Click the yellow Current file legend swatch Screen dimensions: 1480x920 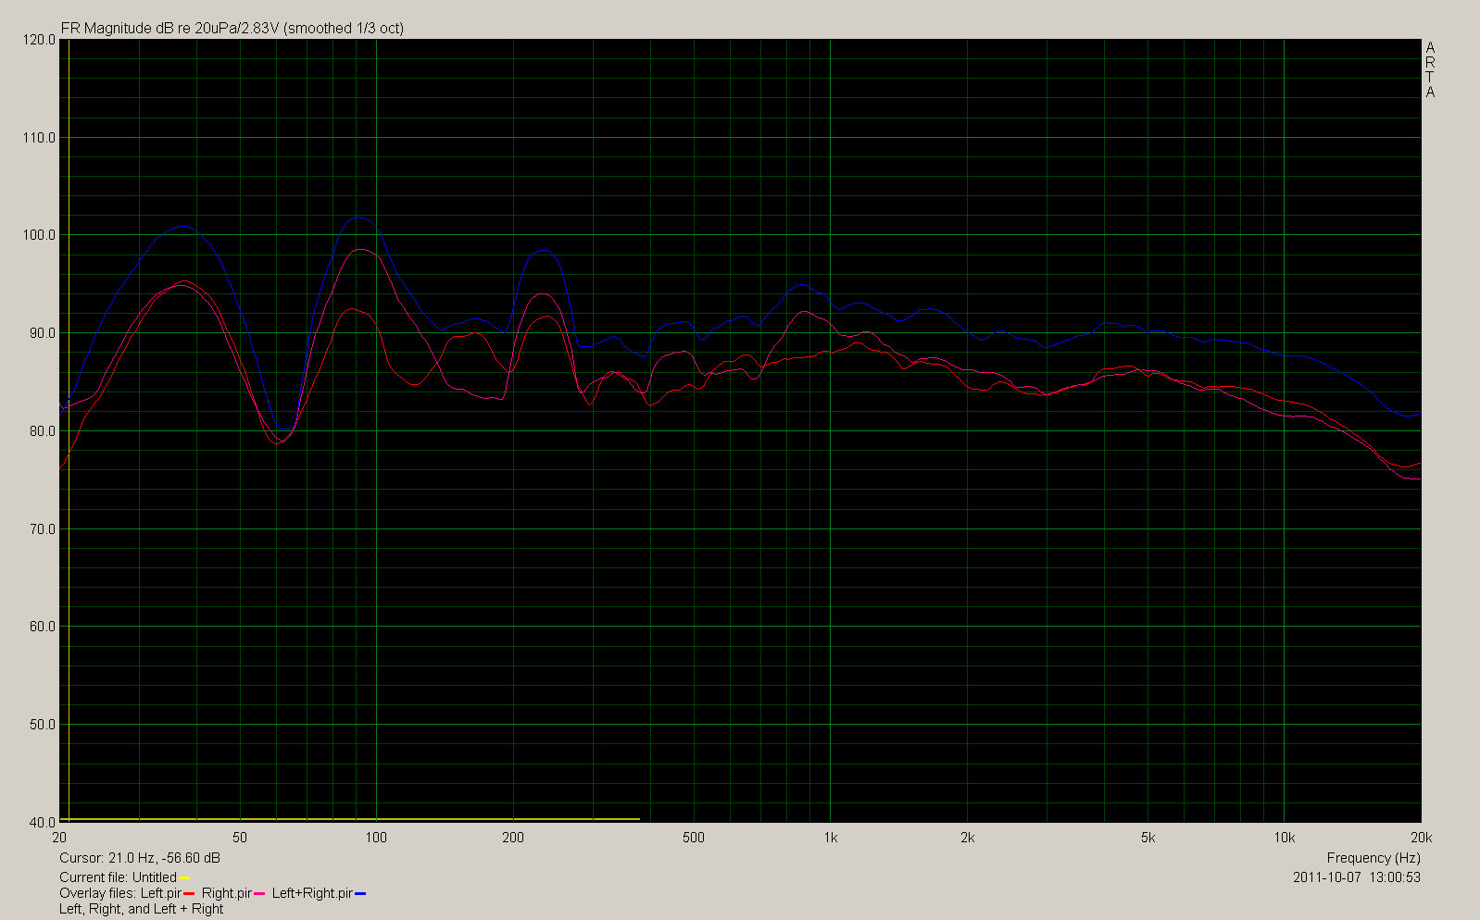point(185,878)
